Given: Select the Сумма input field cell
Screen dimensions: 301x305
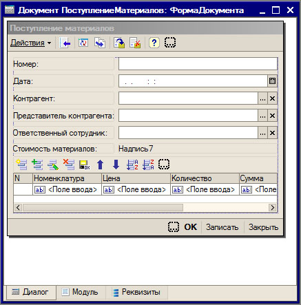Looking at the screenshot, I should pos(258,189).
